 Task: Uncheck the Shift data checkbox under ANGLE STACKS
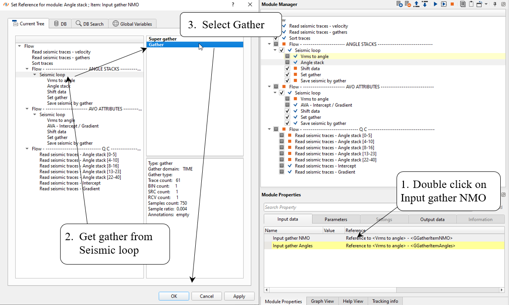click(288, 69)
